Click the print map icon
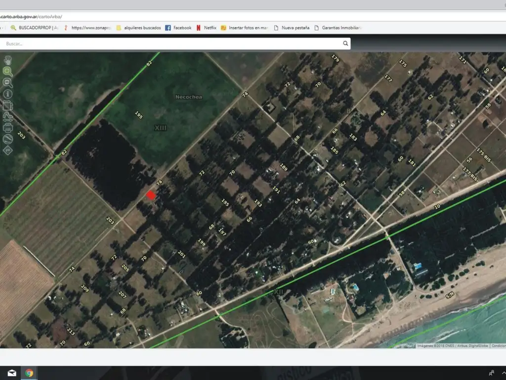 click(x=8, y=128)
